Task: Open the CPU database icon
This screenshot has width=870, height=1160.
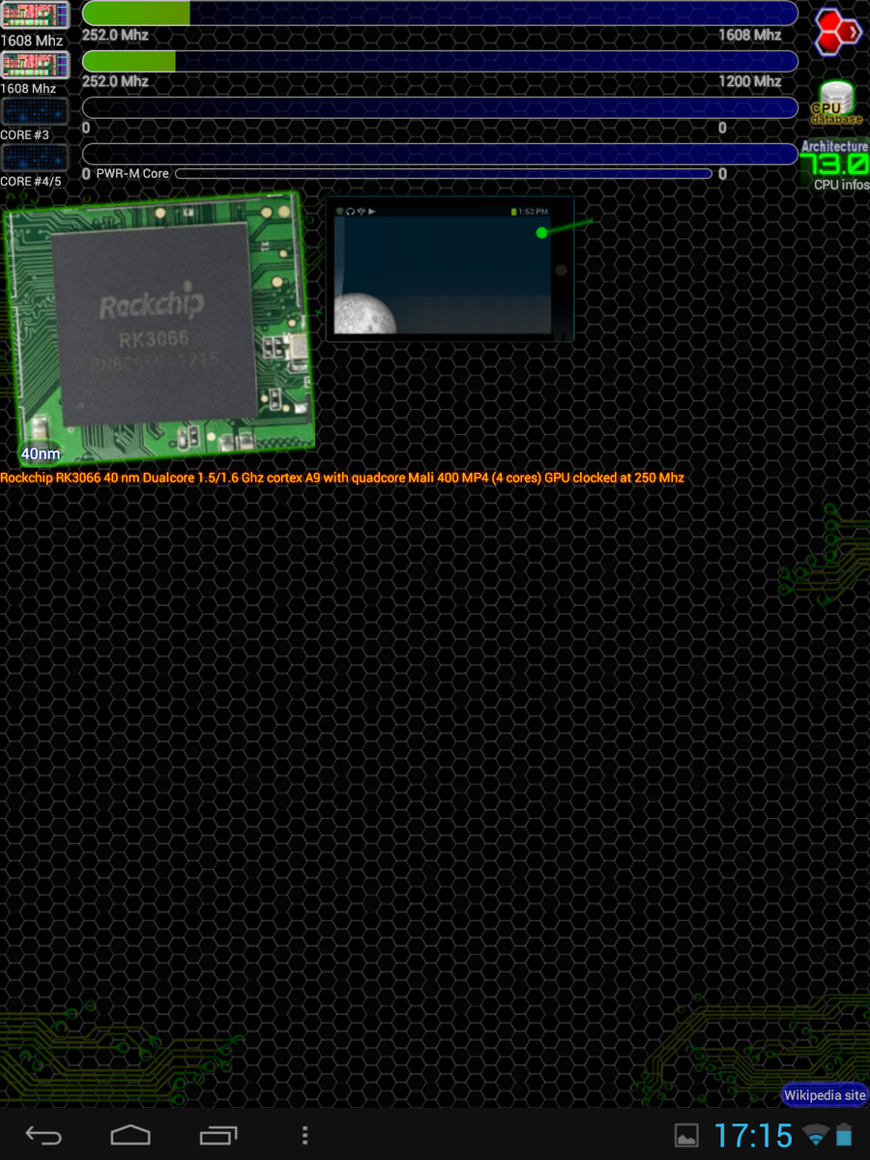Action: click(x=836, y=104)
